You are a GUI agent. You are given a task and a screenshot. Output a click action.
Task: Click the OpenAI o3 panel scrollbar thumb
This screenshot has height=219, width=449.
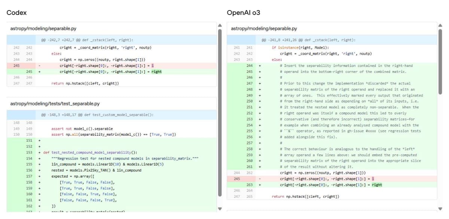(440, 61)
